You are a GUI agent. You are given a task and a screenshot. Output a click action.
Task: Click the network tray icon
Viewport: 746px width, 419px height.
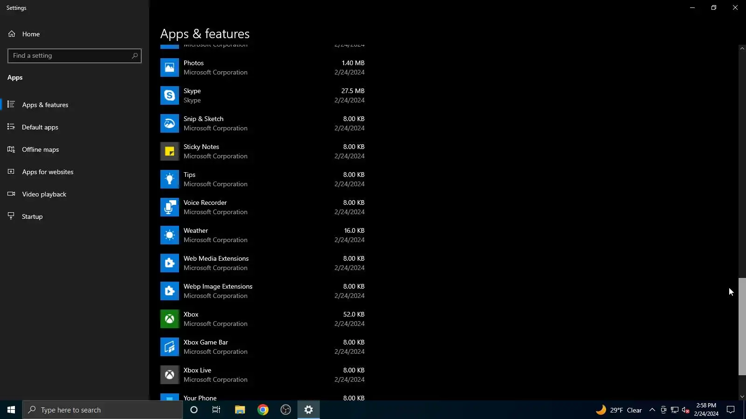(x=675, y=410)
